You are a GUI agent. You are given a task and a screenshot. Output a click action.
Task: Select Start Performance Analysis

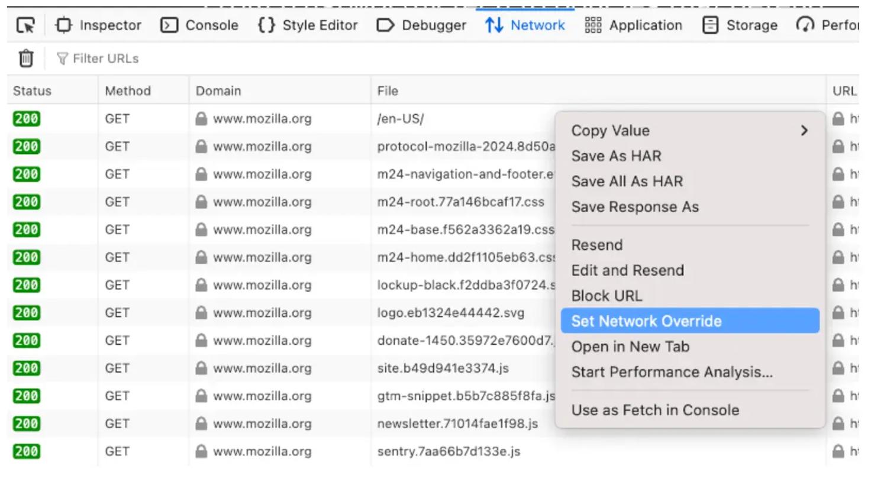(672, 372)
